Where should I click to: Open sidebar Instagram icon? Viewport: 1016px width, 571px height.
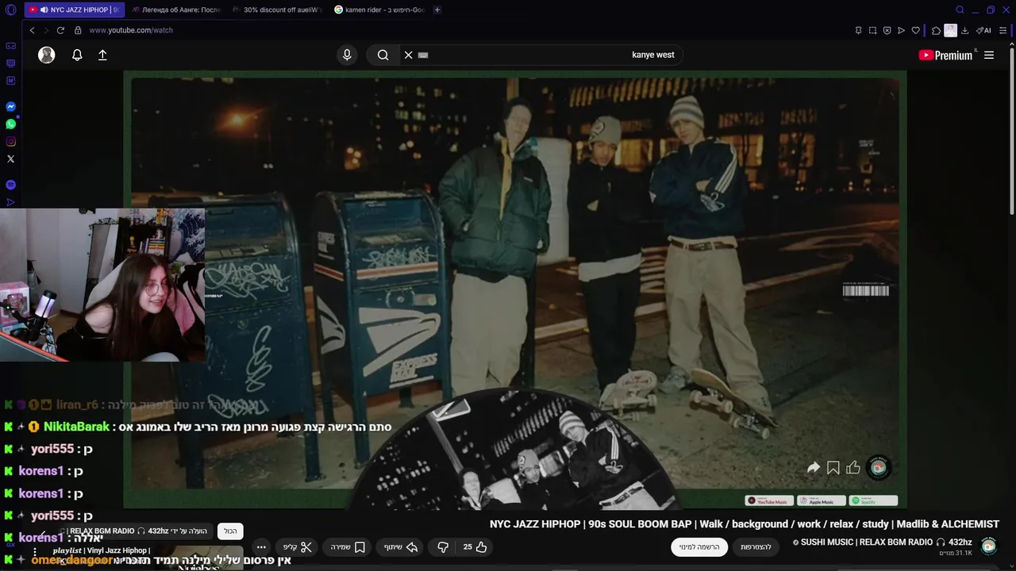tap(10, 141)
